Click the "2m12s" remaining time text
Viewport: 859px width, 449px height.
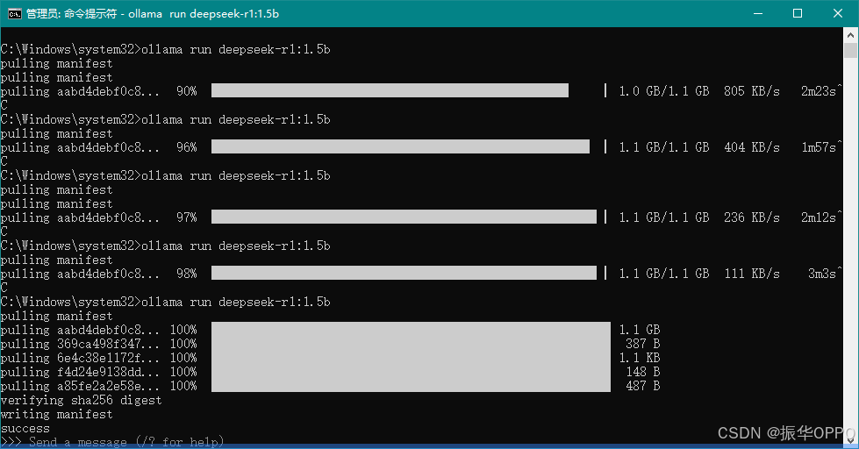(819, 217)
